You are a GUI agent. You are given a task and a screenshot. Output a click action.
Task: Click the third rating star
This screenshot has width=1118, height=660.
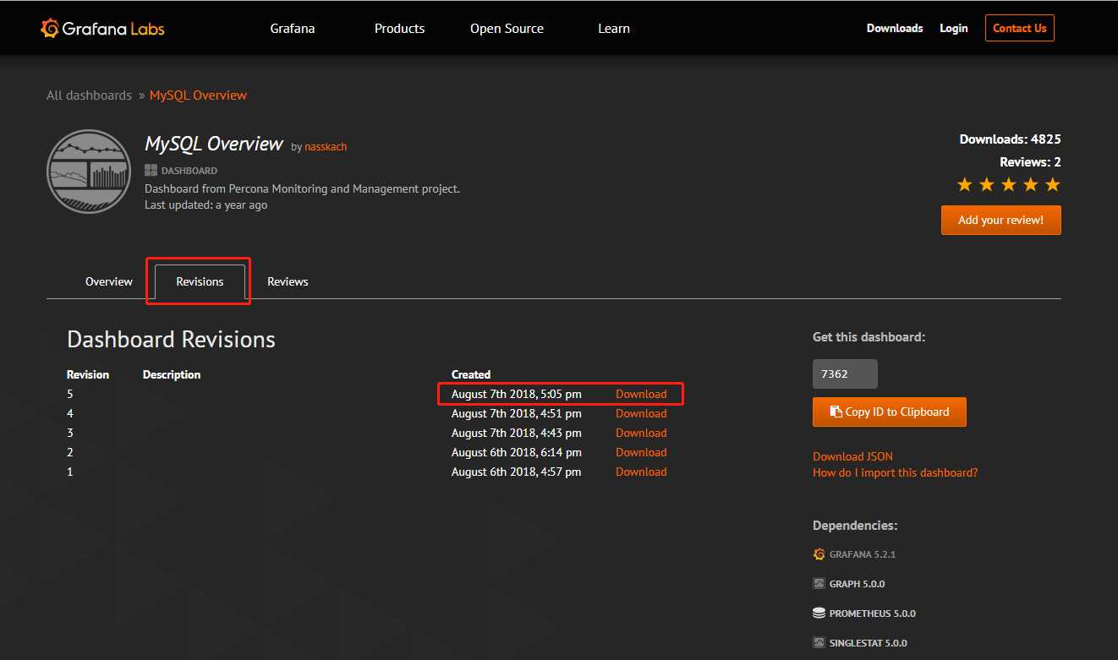[x=1009, y=184]
